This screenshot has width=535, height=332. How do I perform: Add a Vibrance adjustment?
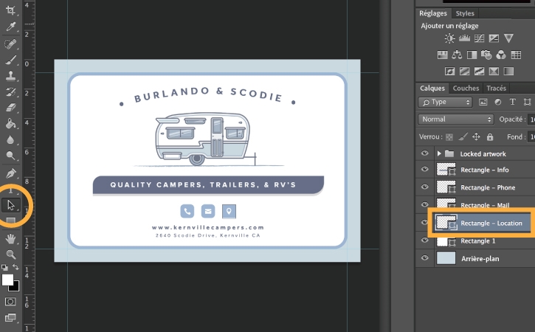508,38
